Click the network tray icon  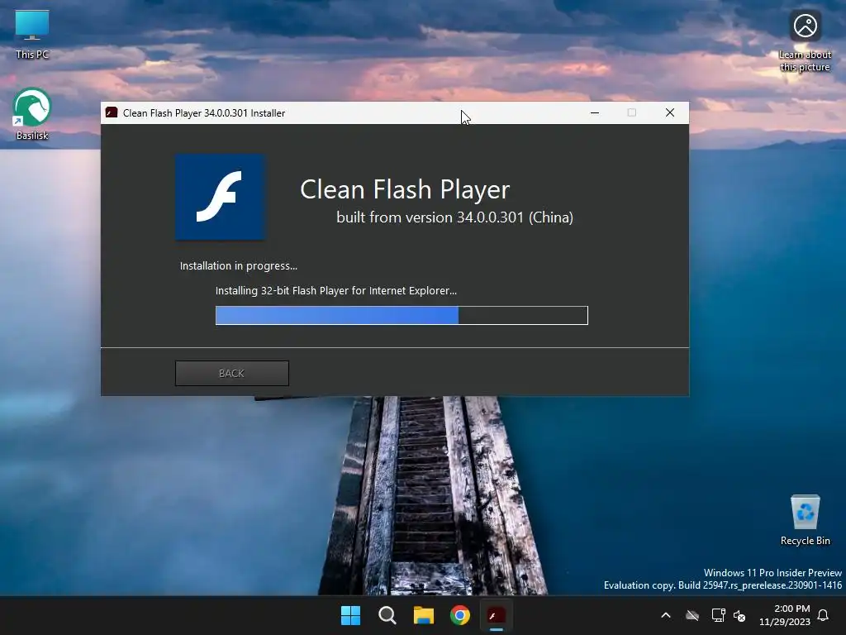pos(718,615)
